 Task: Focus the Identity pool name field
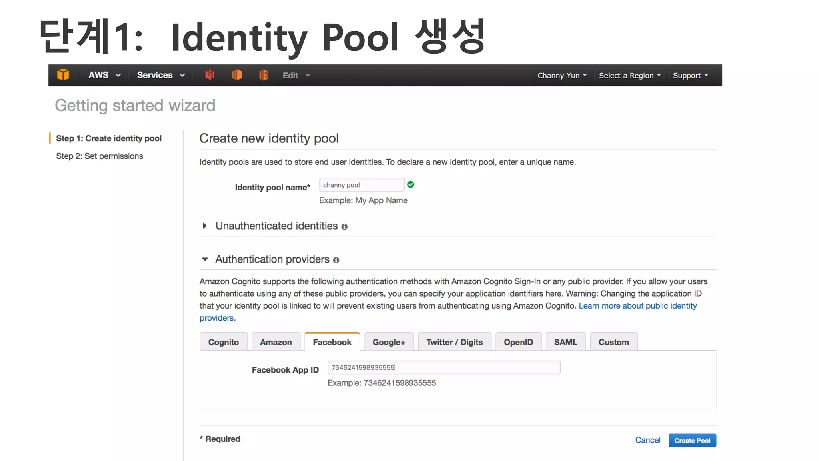click(x=362, y=185)
